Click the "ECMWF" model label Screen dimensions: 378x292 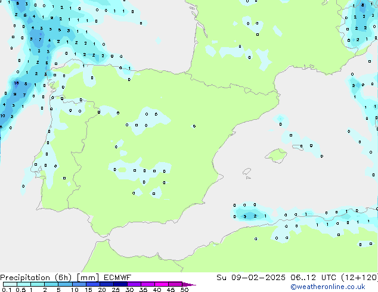click(117, 278)
